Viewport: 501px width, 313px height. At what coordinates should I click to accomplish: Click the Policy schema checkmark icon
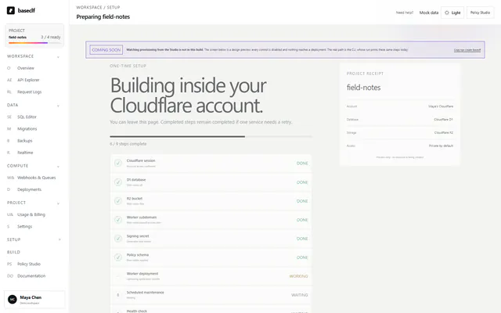pos(118,257)
